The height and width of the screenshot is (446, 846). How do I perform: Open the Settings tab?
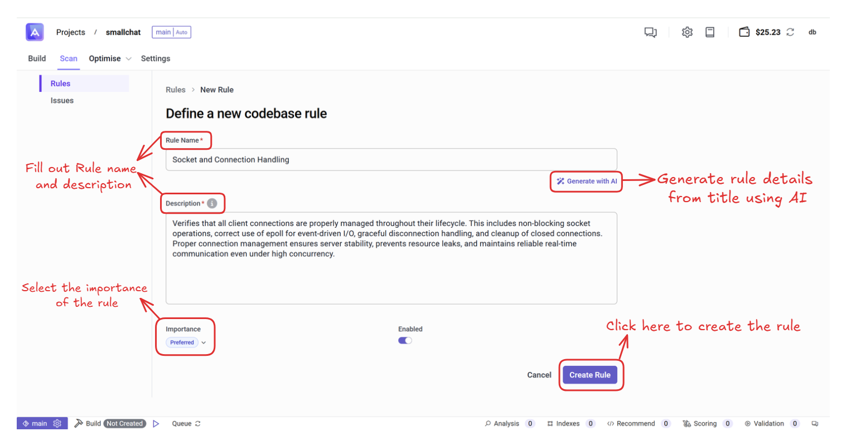[x=156, y=58]
